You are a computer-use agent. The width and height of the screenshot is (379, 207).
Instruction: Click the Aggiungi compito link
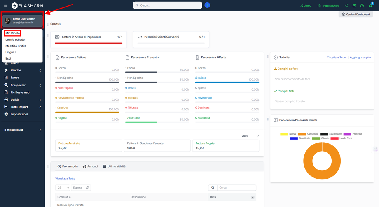click(x=360, y=57)
